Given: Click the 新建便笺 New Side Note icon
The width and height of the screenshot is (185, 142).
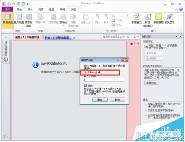Looking at the screenshot, I should [158, 19].
